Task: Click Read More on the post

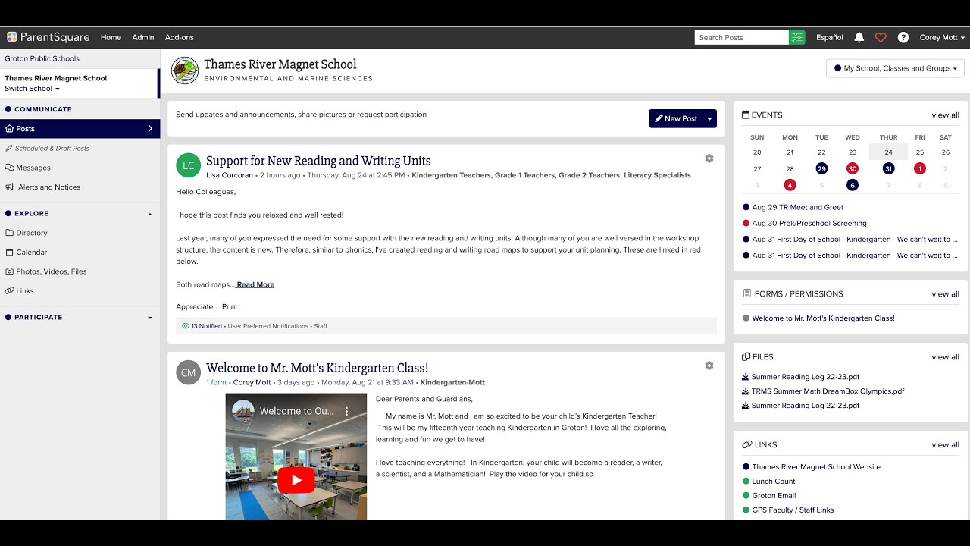Action: [255, 285]
